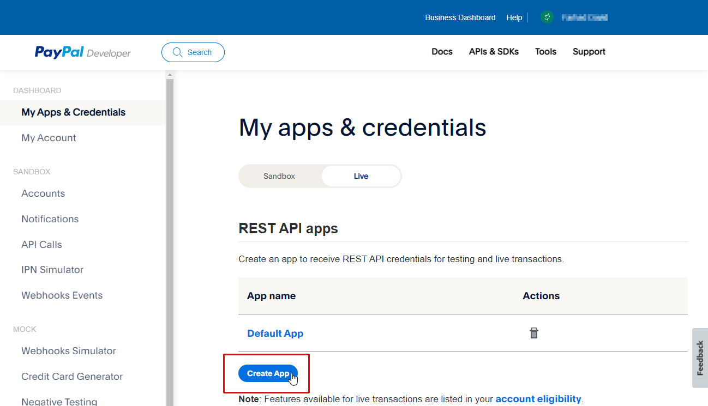Click the MOCK section label
Screen dimensions: 708x406
[25, 329]
